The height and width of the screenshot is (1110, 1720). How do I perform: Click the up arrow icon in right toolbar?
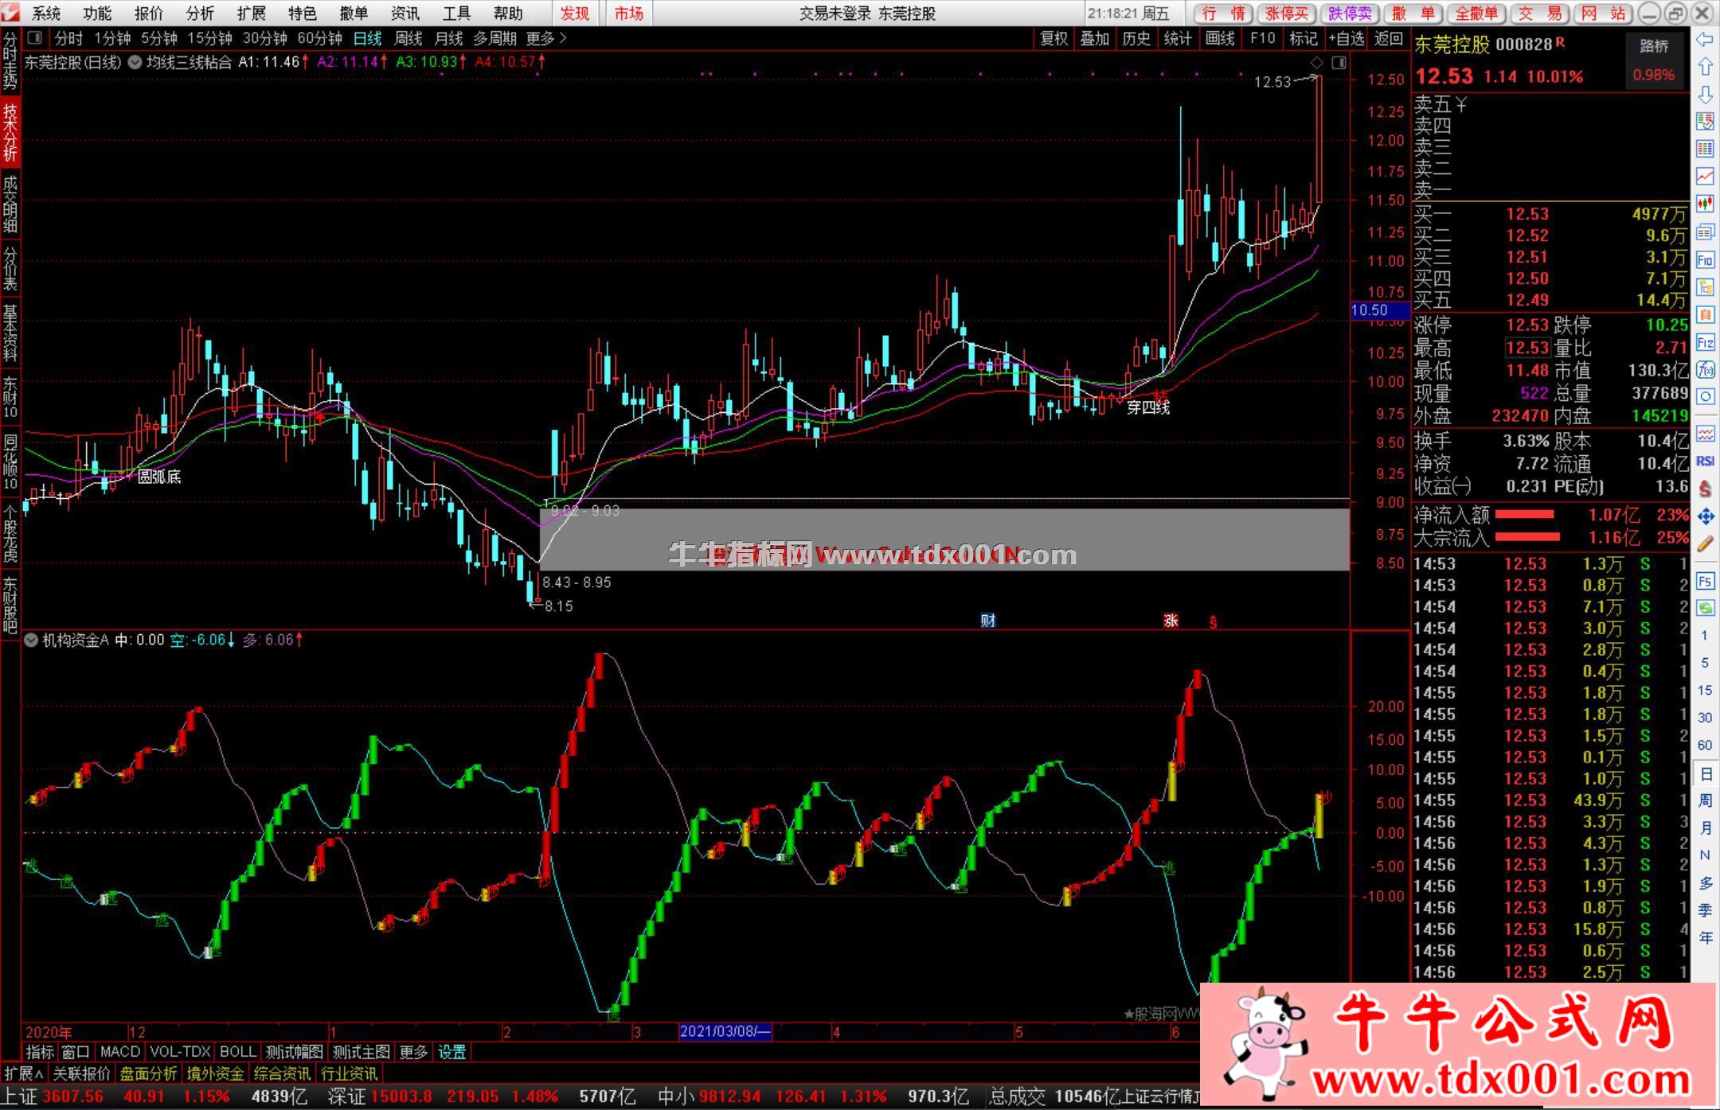click(1705, 67)
